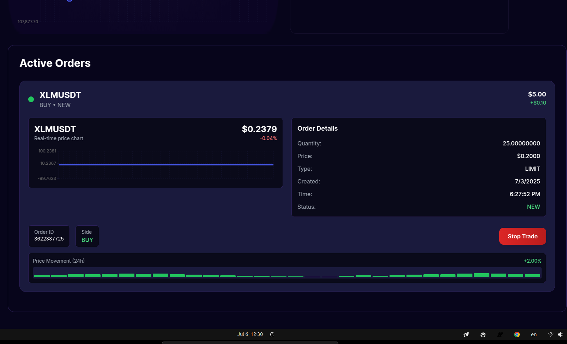The image size is (567, 344).
Task: Expand the Order Details panel
Action: [x=317, y=128]
